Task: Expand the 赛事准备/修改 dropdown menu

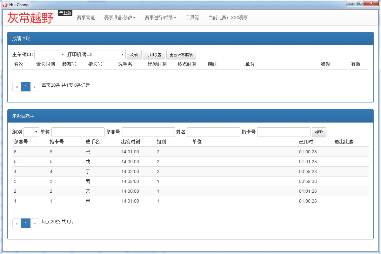Action: [x=120, y=17]
